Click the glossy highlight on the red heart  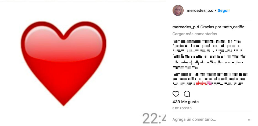pos(64,43)
